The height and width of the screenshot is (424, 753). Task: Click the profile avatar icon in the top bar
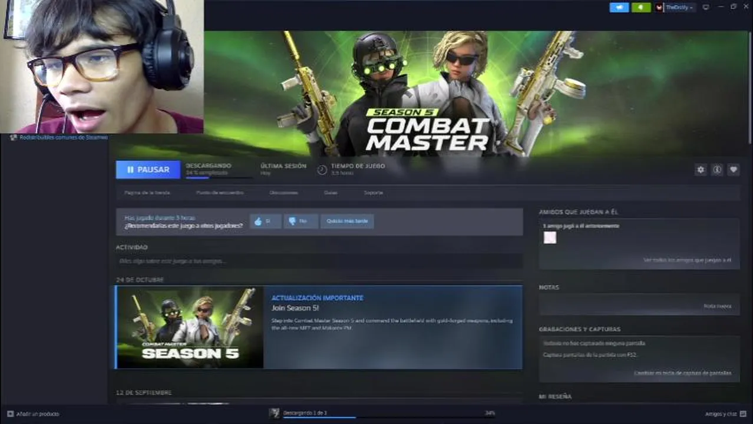pyautogui.click(x=659, y=8)
